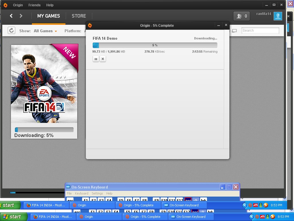Screen dimensions: 294x221
Task: Go back with the left arrow
Action: click(x=11, y=16)
